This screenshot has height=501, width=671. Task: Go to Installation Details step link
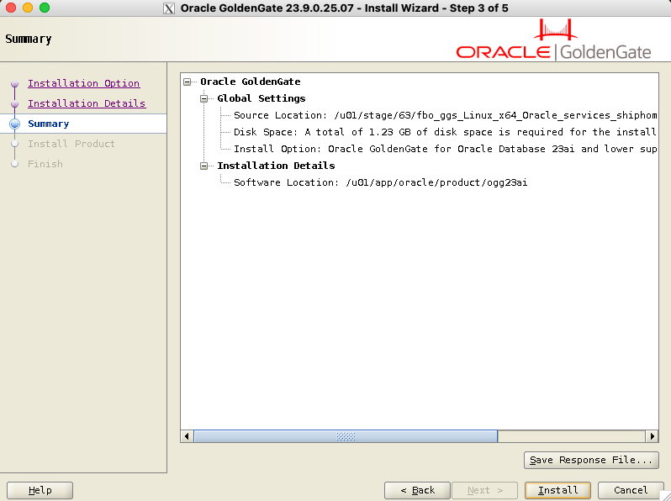coord(87,103)
